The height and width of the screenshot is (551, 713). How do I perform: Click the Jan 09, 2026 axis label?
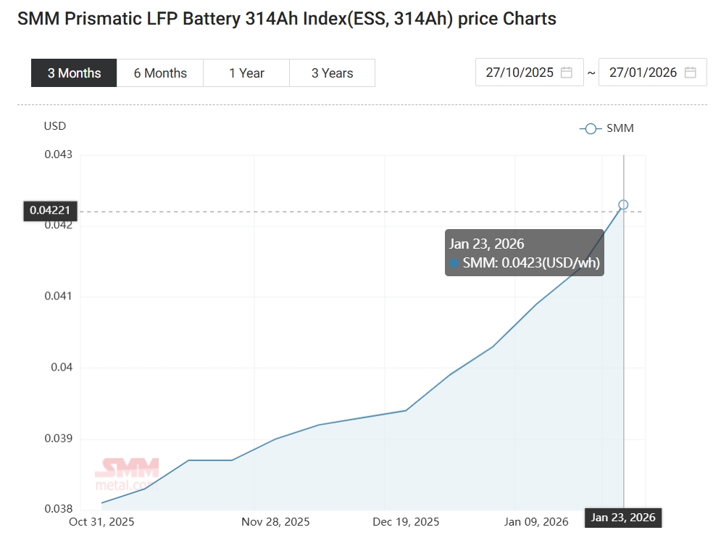click(536, 522)
